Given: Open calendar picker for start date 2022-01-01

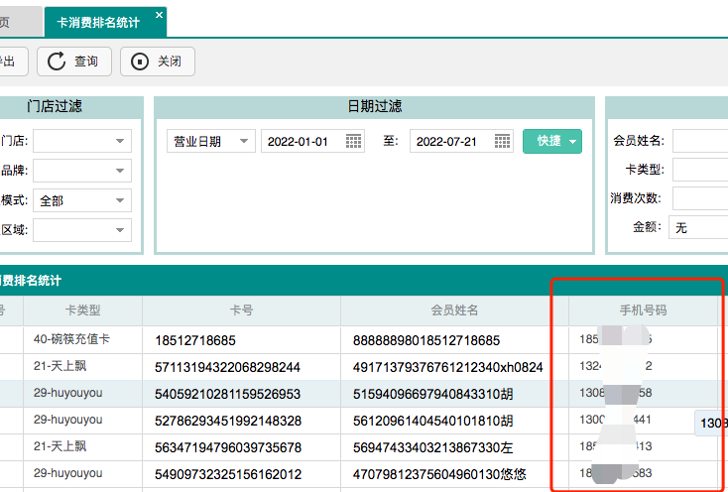Looking at the screenshot, I should click(354, 141).
